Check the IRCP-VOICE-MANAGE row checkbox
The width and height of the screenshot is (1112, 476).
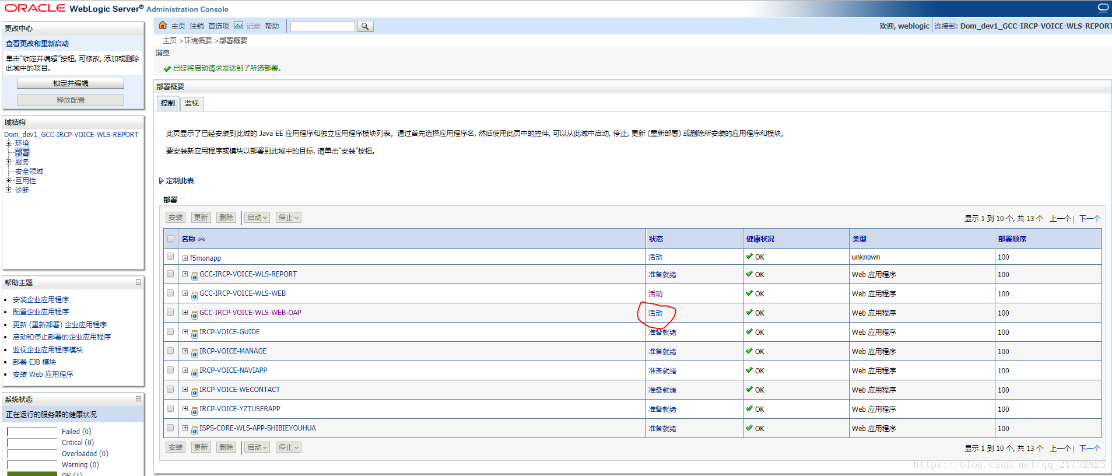point(170,351)
